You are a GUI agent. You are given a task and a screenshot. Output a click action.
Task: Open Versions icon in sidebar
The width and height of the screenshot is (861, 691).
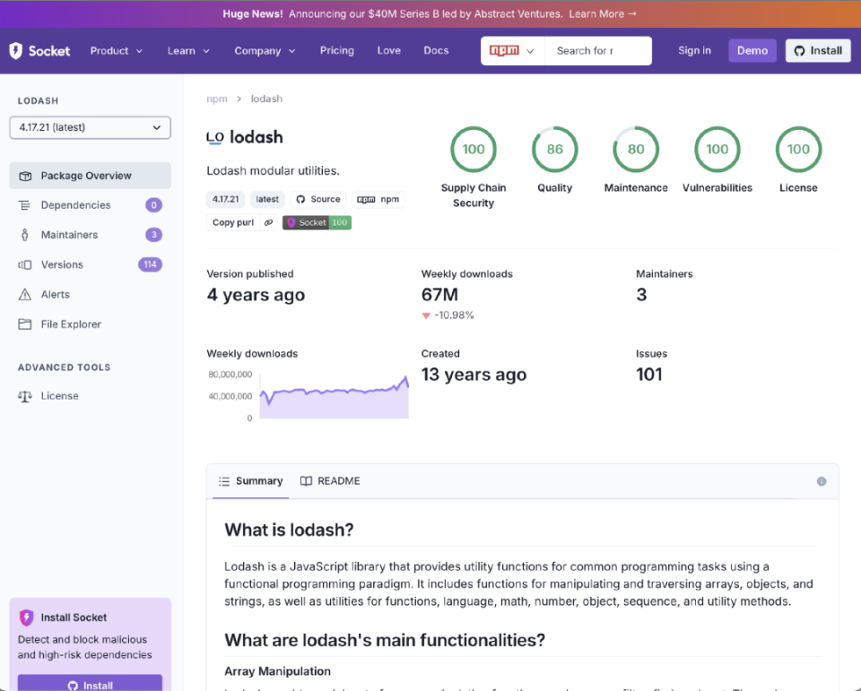[x=25, y=264]
